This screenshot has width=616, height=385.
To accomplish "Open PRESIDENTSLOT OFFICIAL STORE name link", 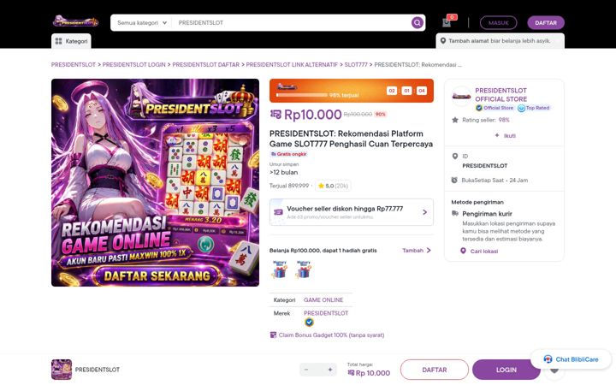I will click(500, 95).
